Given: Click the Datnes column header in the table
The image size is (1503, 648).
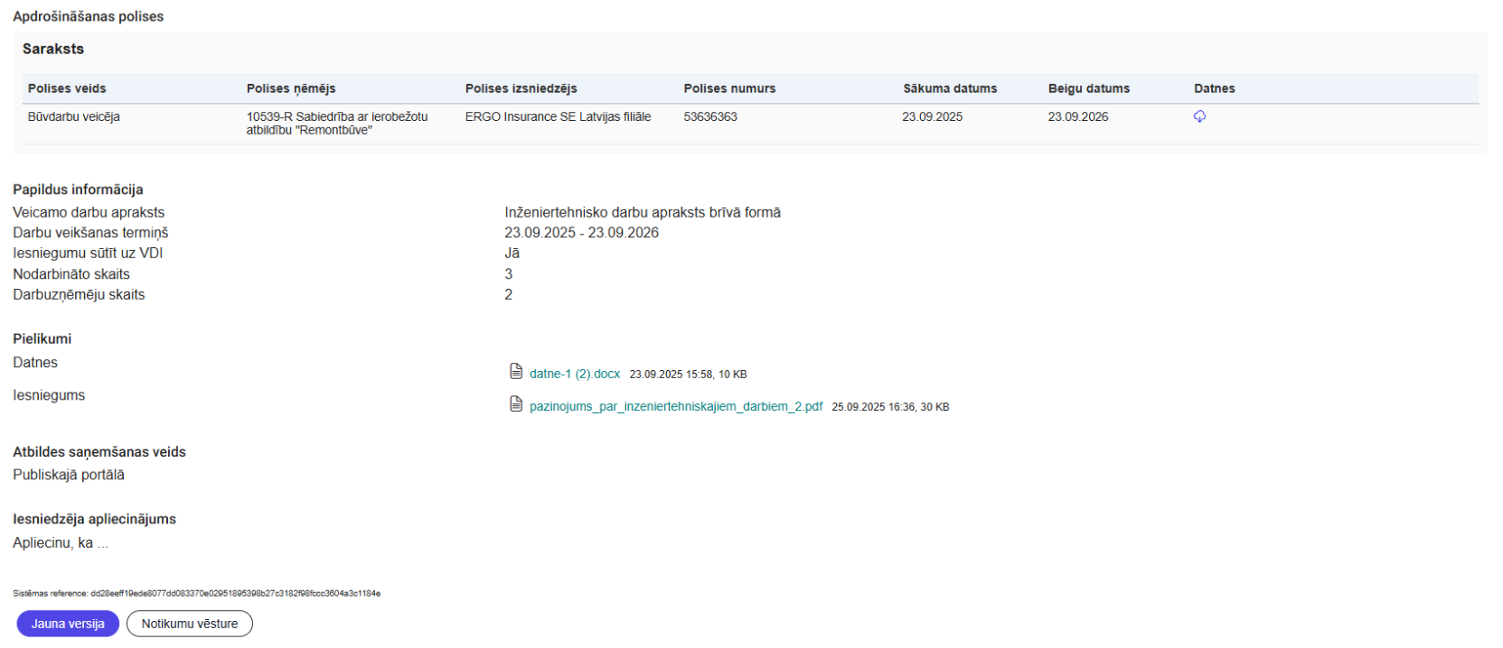Looking at the screenshot, I should (1214, 88).
